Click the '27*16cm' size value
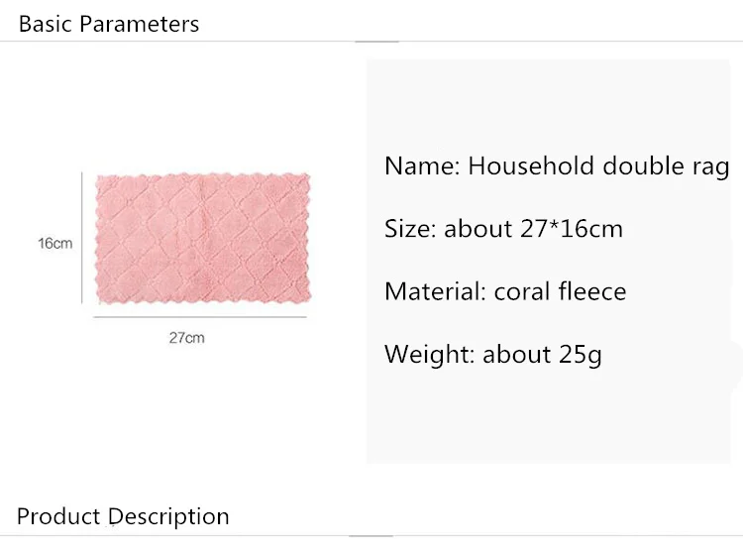The width and height of the screenshot is (743, 552). click(572, 229)
